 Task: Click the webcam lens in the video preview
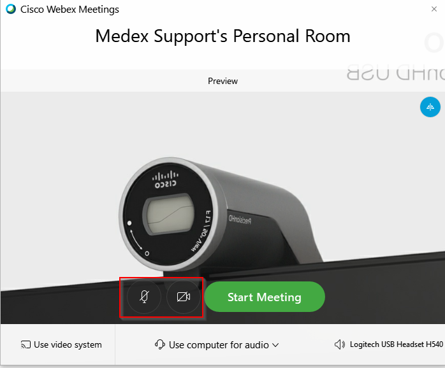click(x=170, y=214)
